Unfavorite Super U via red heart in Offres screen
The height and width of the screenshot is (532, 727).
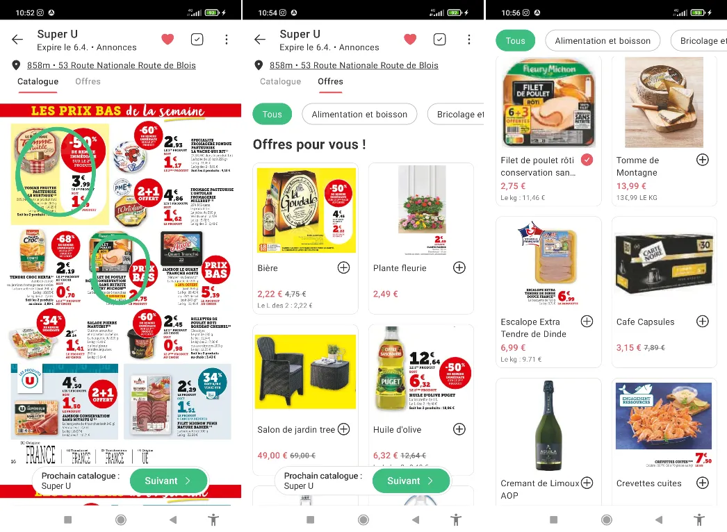pos(410,40)
